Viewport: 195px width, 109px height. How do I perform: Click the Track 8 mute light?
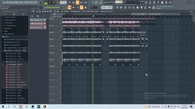(x=61, y=71)
